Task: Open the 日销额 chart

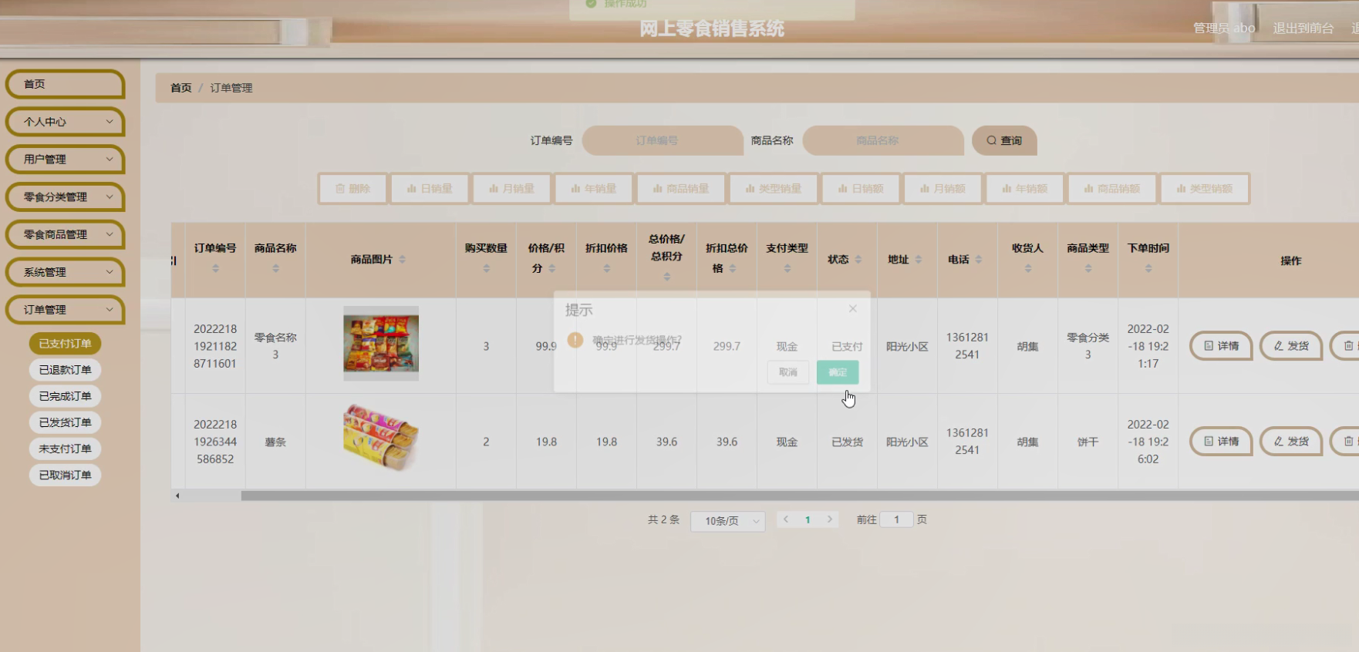Action: point(861,189)
